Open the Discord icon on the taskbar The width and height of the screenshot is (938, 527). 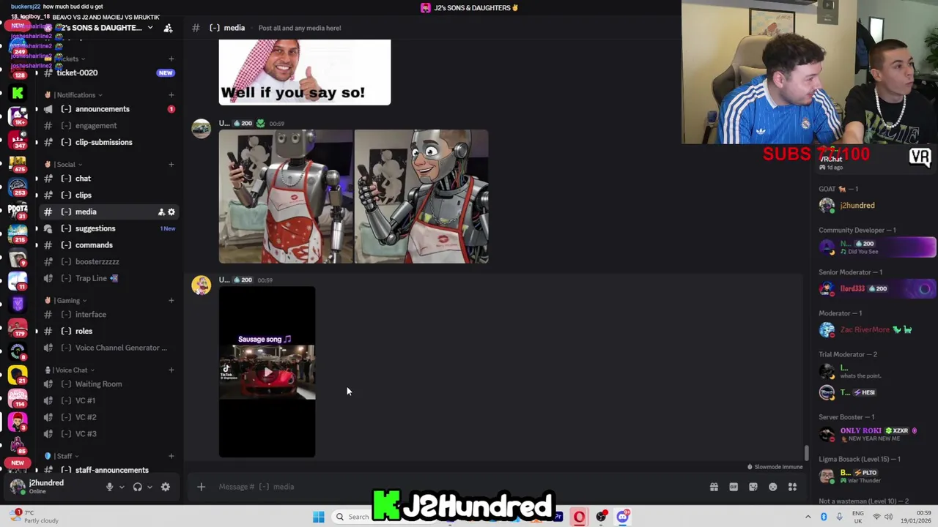click(622, 517)
